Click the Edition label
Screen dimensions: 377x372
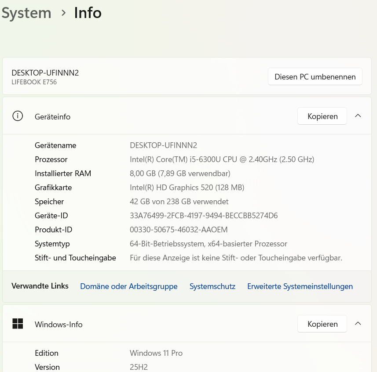[x=46, y=353]
